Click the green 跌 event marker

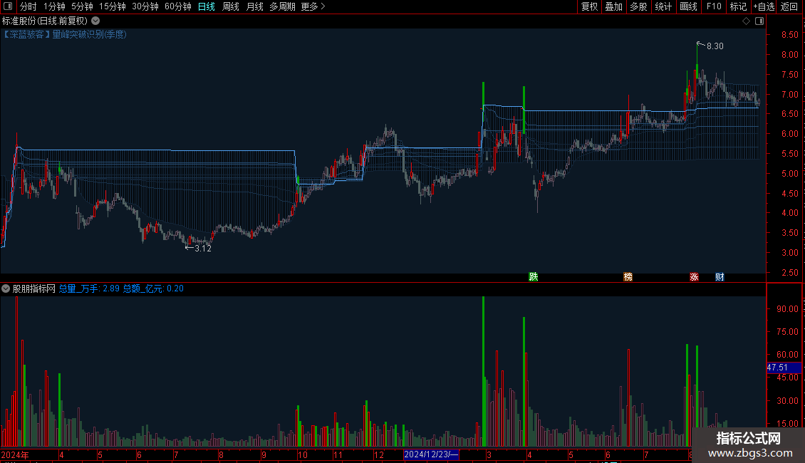tap(534, 276)
